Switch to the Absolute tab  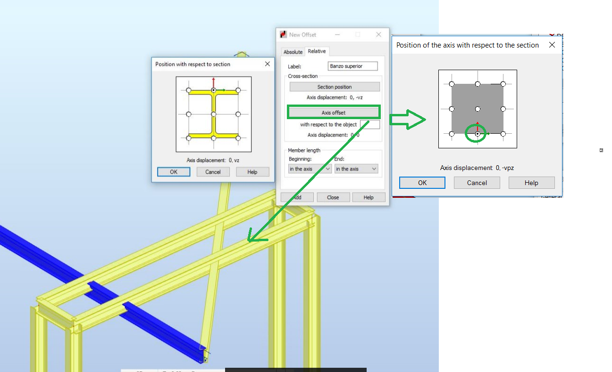[x=293, y=52]
